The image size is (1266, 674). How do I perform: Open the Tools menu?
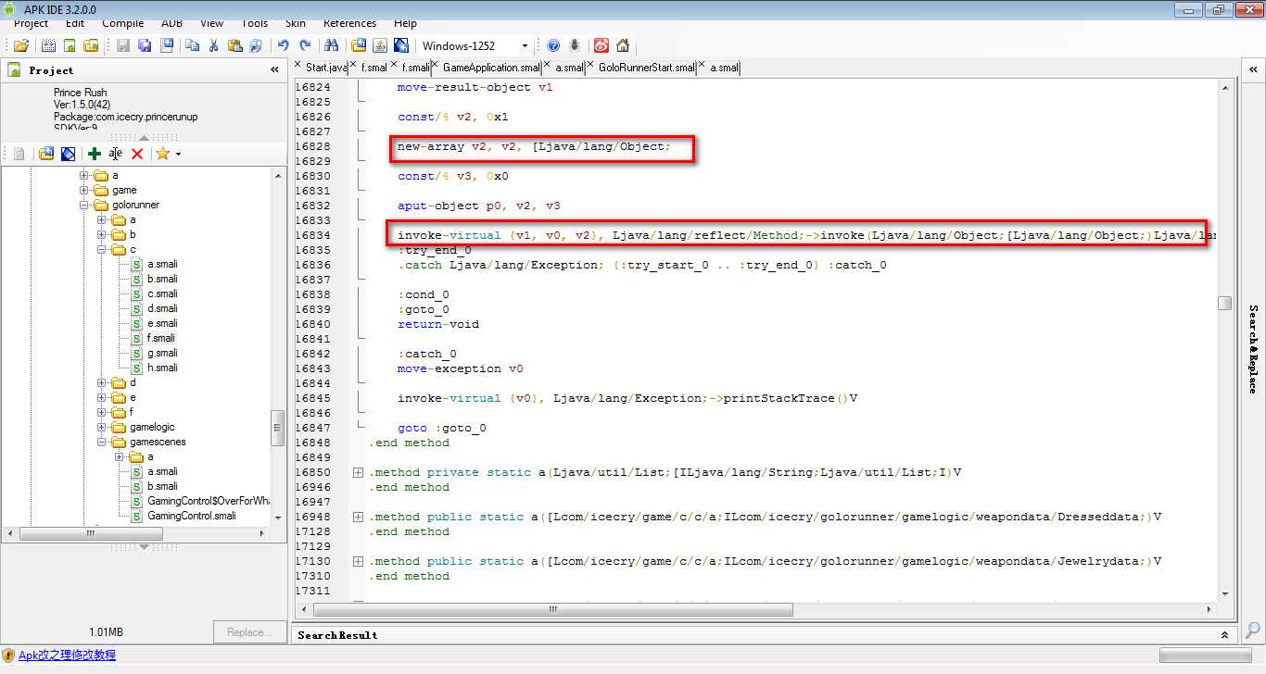coord(255,23)
